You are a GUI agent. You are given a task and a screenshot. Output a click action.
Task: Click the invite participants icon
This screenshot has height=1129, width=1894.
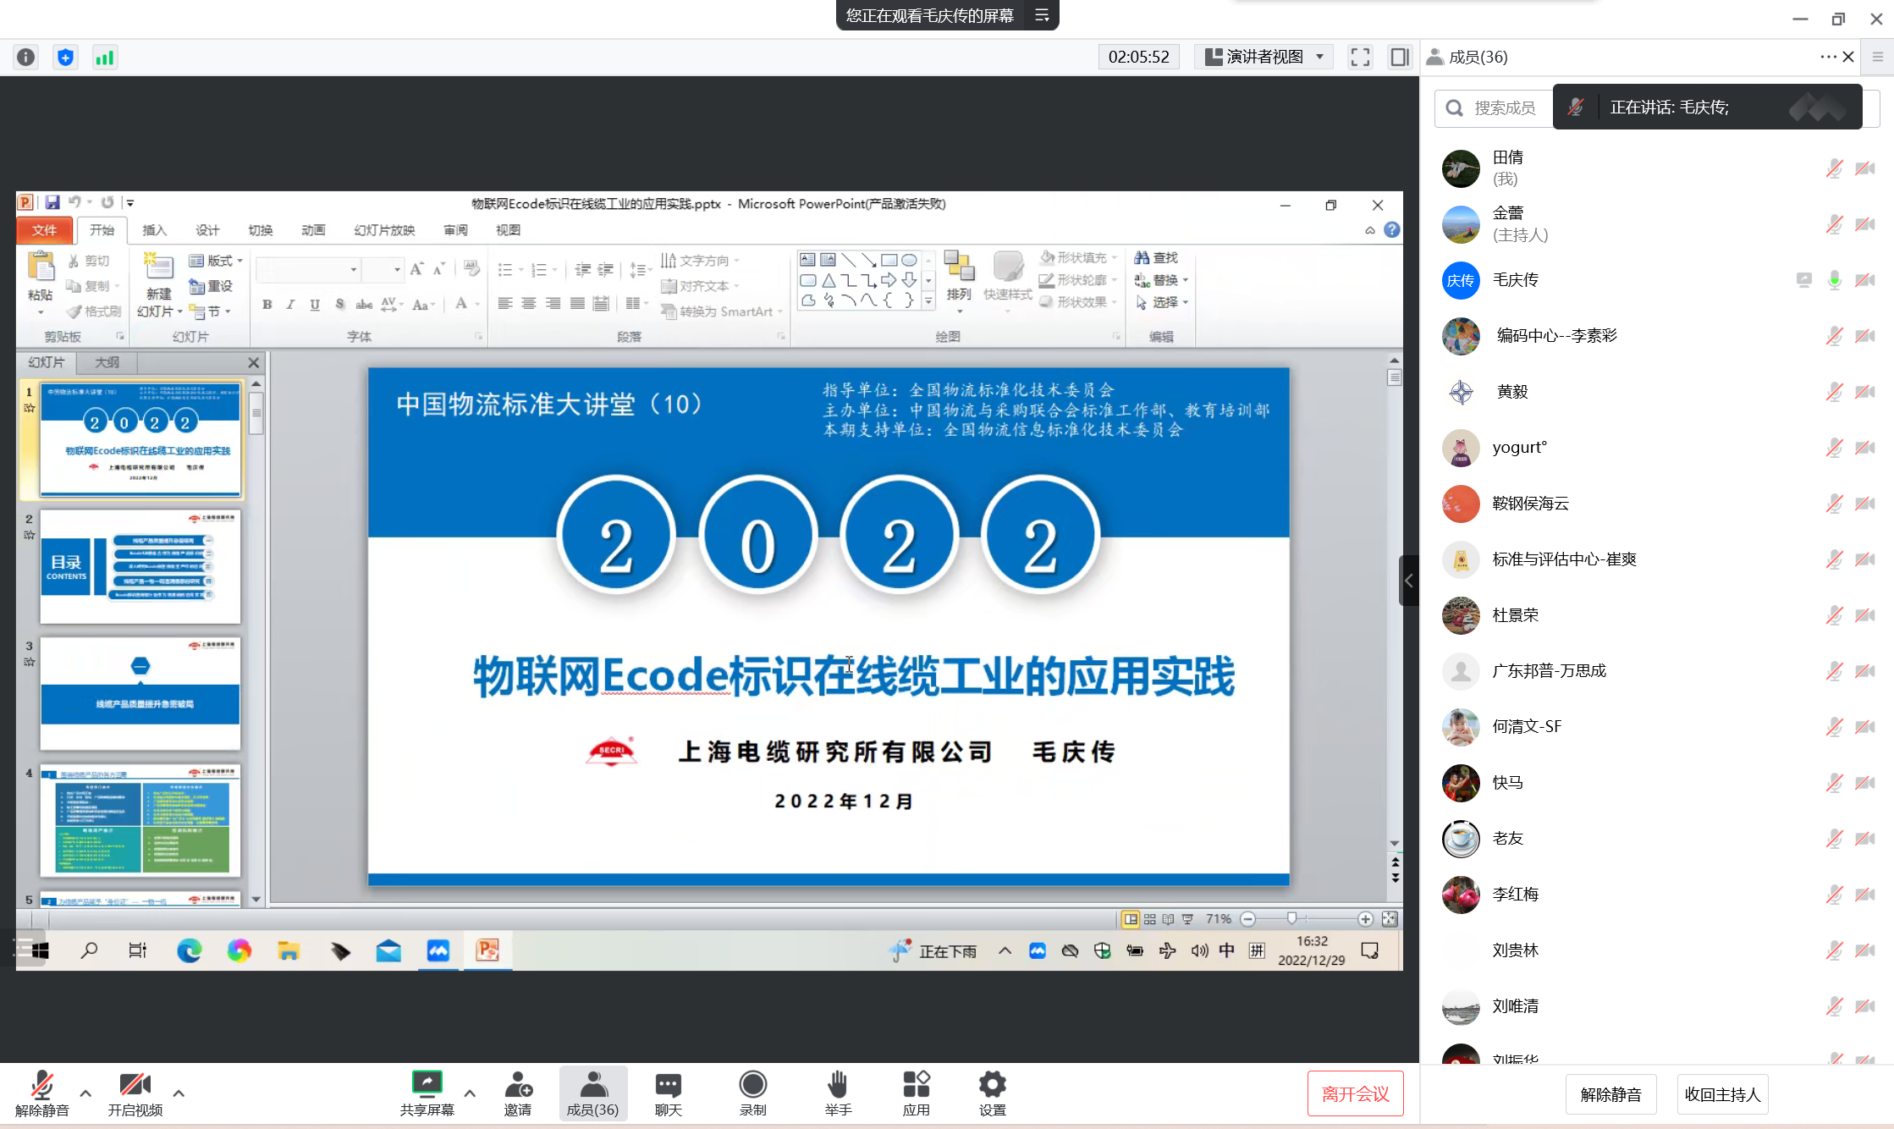[517, 1085]
